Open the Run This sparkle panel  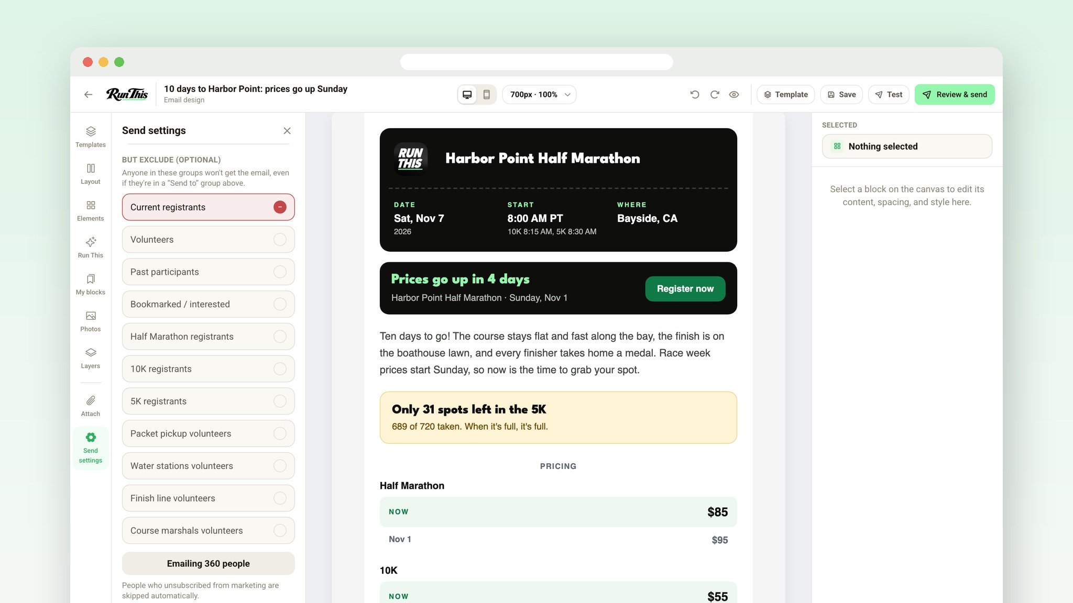pyautogui.click(x=91, y=247)
